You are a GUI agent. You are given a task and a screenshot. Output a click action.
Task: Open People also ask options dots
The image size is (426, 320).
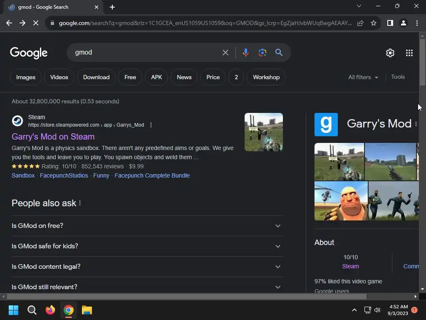[80, 203]
